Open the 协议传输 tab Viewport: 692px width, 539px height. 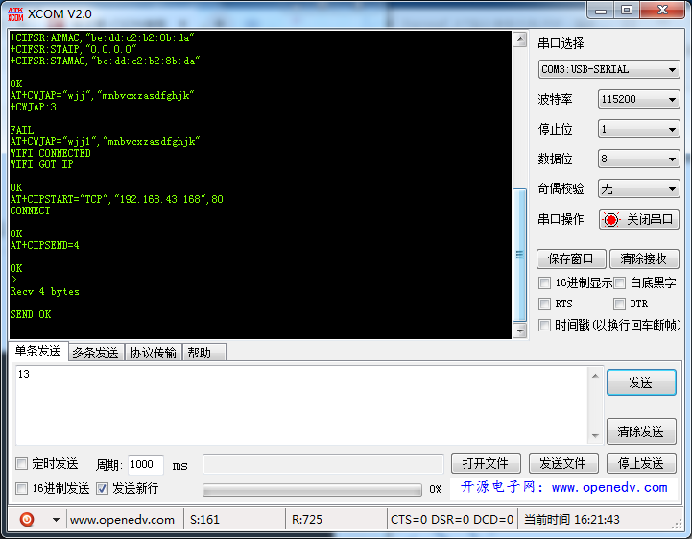pos(154,353)
